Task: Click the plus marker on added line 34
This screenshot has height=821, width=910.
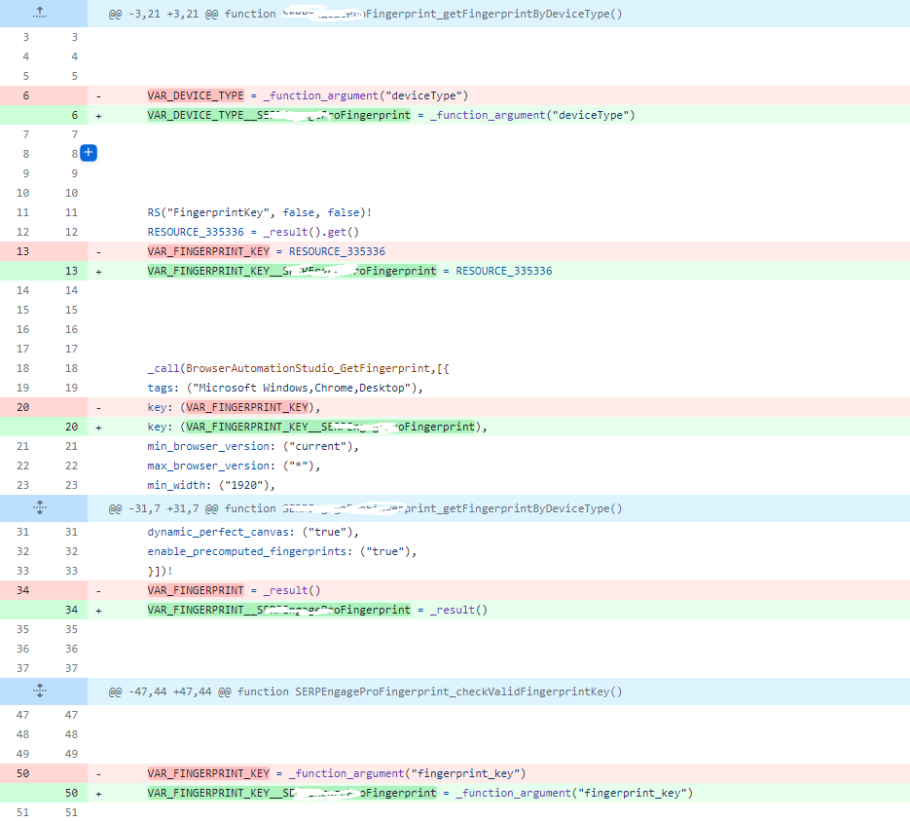Action: pyautogui.click(x=98, y=610)
